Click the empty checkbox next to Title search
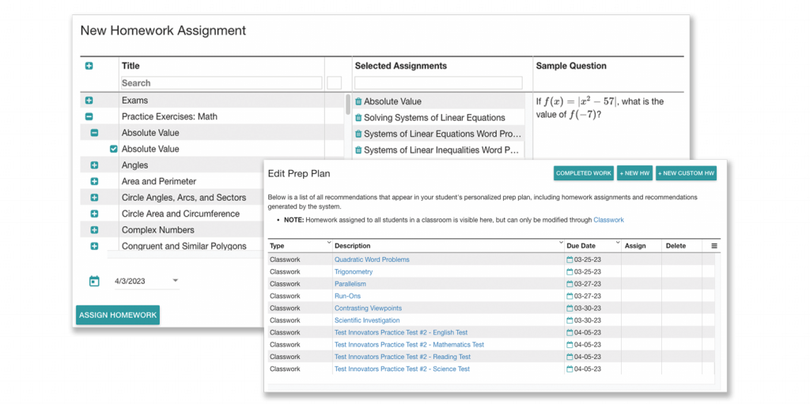 point(334,83)
